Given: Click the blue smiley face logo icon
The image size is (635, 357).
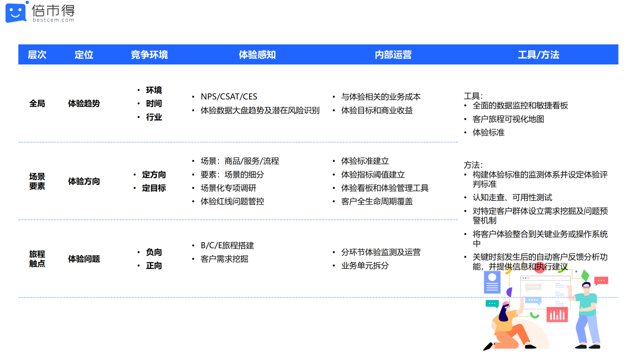Looking at the screenshot, I should (x=16, y=12).
